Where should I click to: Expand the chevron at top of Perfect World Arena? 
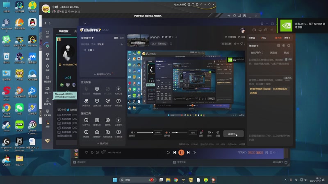[85, 23]
